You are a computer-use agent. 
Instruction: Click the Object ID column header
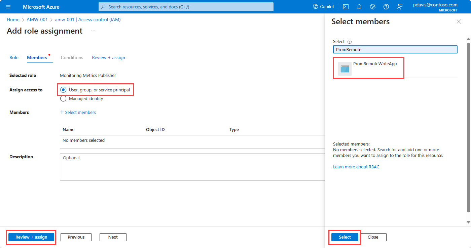[155, 130]
